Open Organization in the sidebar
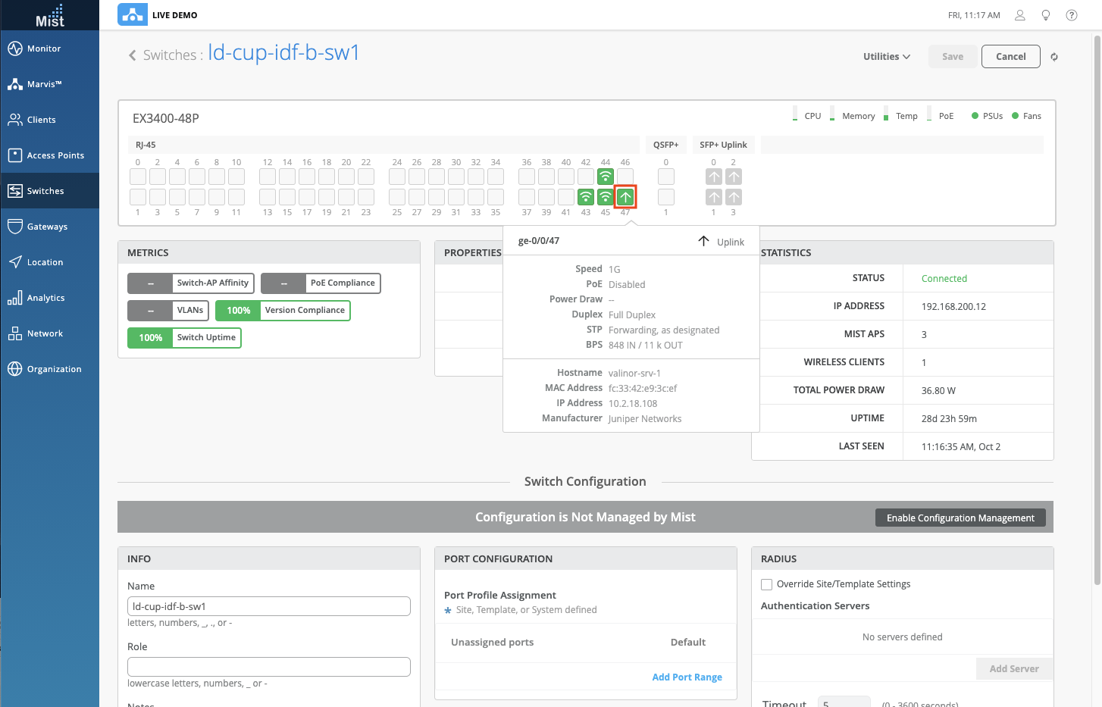 49,369
